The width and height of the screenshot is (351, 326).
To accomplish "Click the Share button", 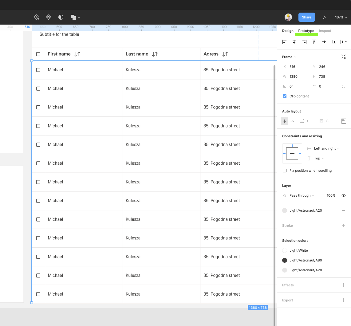I will [x=306, y=17].
